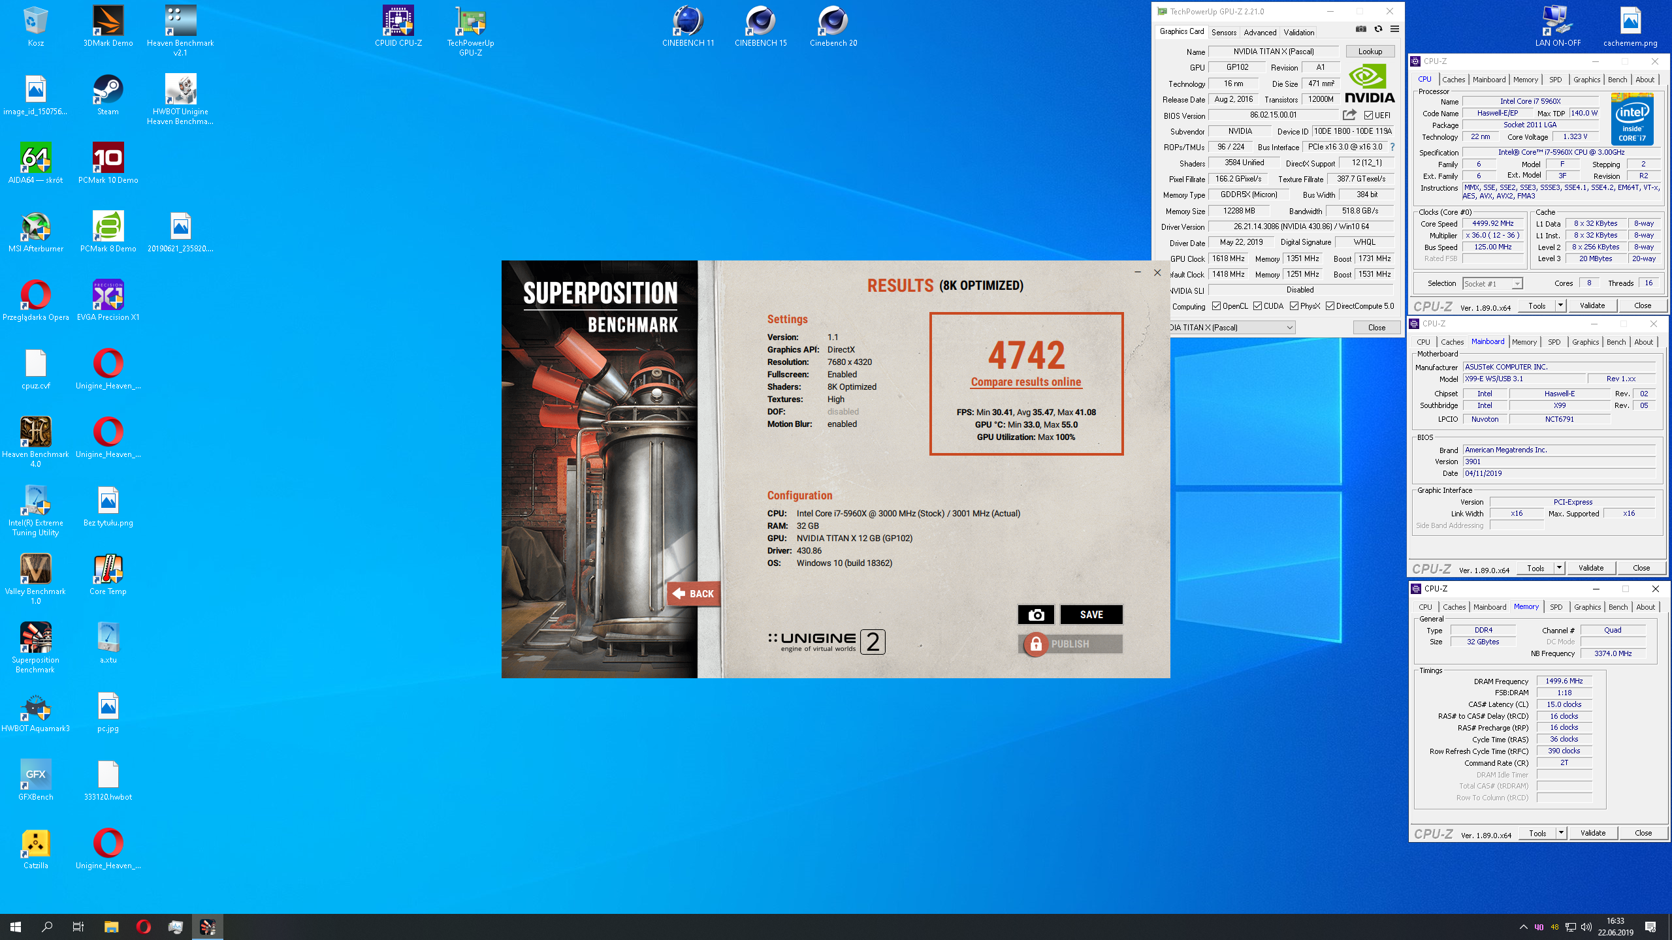Open Graphics tab in CPU-Z Mainboard window

coord(1585,342)
